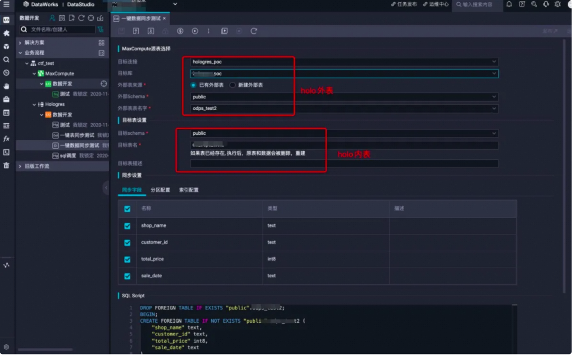Click the submit upload toolbar icon
Screen dimensions: 572x355
[x=136, y=31]
